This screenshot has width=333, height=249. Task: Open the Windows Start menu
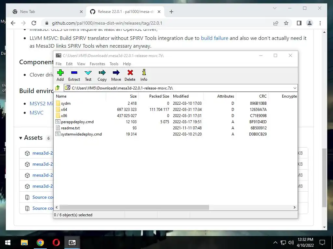point(8,243)
